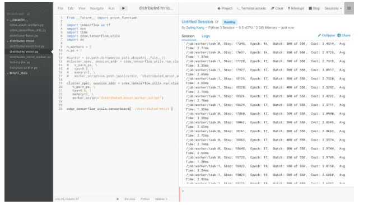373x205 pixels.
Task: Open cdsw_tensorflow_utils.py file
Action: pos(28,30)
